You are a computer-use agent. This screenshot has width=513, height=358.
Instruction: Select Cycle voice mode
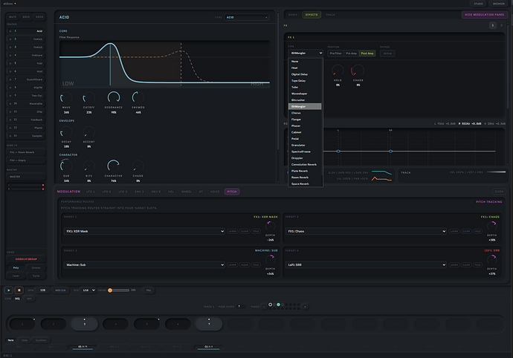36,276
